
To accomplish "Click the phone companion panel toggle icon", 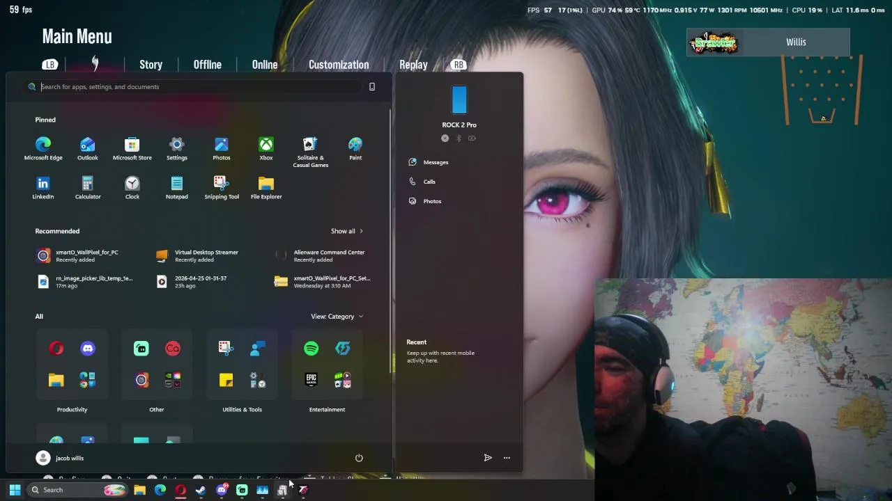I will [372, 87].
